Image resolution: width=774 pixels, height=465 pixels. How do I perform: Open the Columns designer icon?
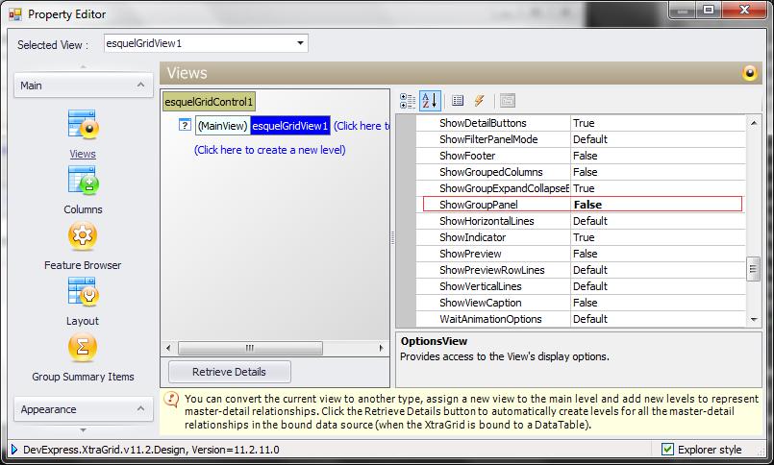coord(83,181)
